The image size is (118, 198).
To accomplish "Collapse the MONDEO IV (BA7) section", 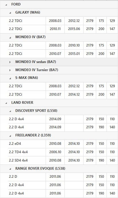I will pos(10,37).
